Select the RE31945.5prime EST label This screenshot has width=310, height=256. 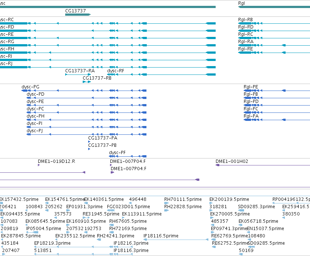click(x=101, y=214)
